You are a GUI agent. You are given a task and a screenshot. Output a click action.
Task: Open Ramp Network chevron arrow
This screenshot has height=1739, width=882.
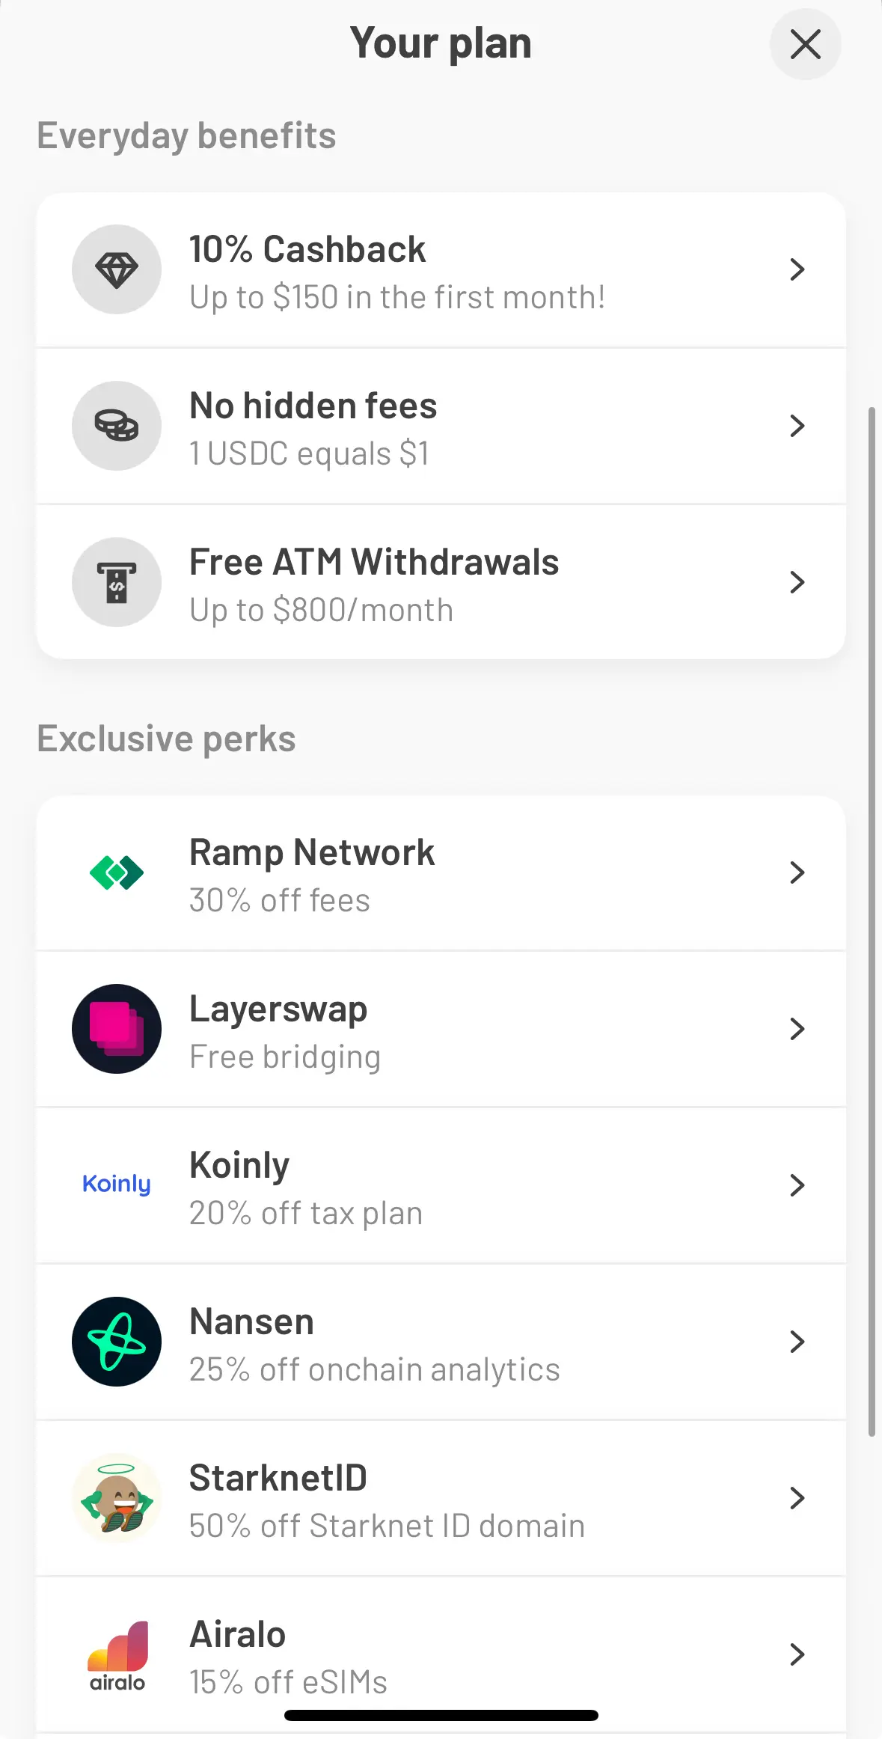[x=797, y=872]
